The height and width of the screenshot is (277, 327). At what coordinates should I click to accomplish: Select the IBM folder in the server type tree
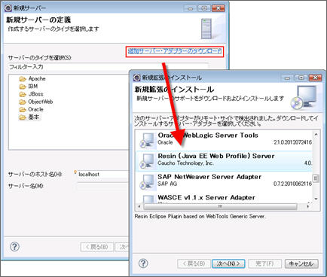coord(33,87)
